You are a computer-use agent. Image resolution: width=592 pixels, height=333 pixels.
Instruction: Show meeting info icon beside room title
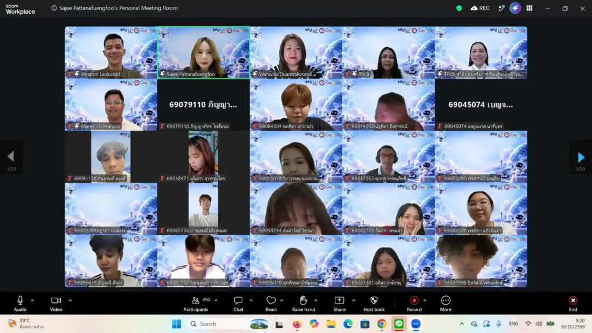coord(54,8)
